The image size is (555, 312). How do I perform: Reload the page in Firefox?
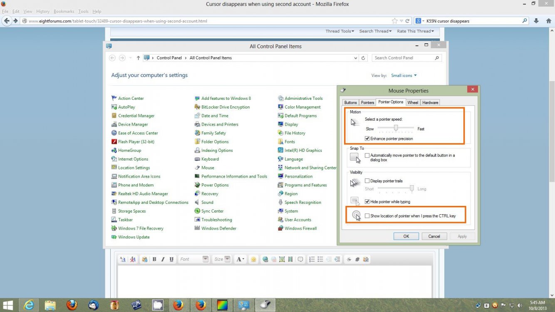[407, 21]
